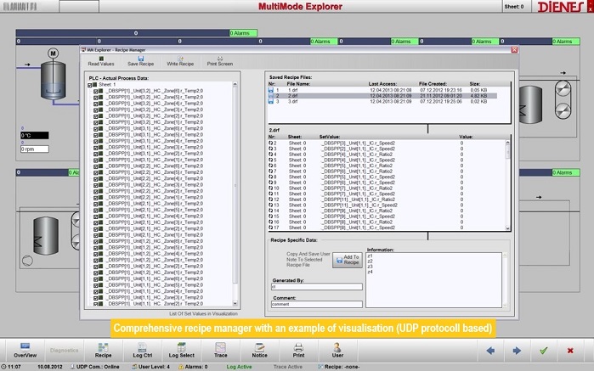Open the Trace tool in bottom toolbar

[x=221, y=349]
